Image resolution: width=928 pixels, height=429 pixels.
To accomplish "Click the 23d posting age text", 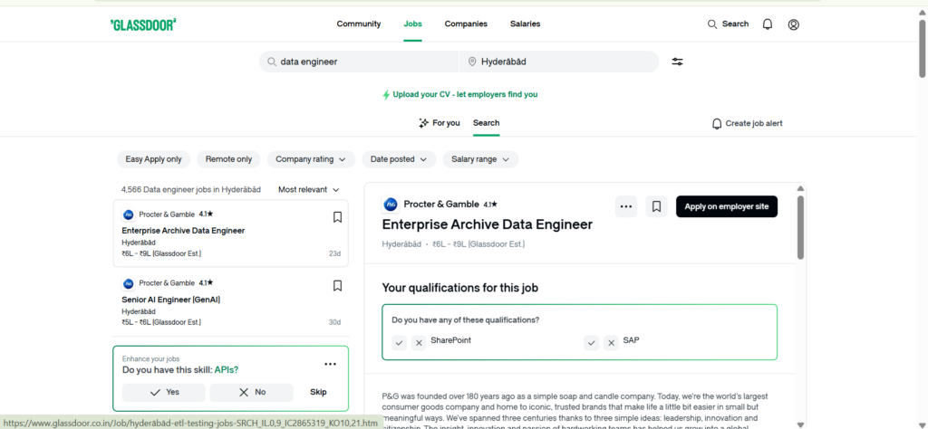I will coord(335,253).
